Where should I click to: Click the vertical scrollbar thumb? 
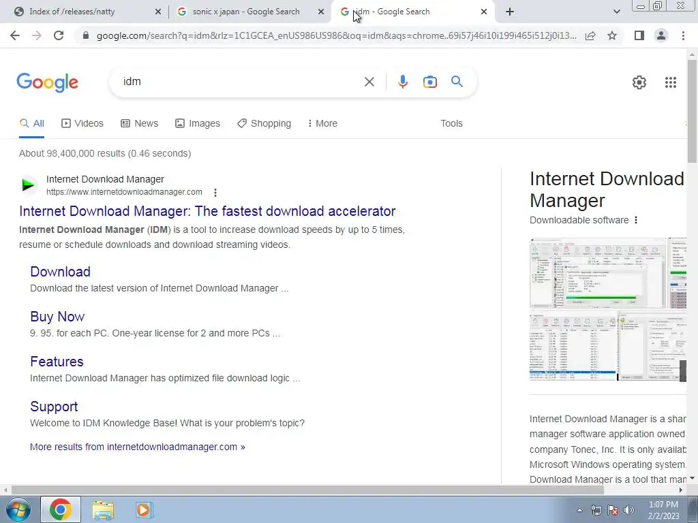point(692,111)
